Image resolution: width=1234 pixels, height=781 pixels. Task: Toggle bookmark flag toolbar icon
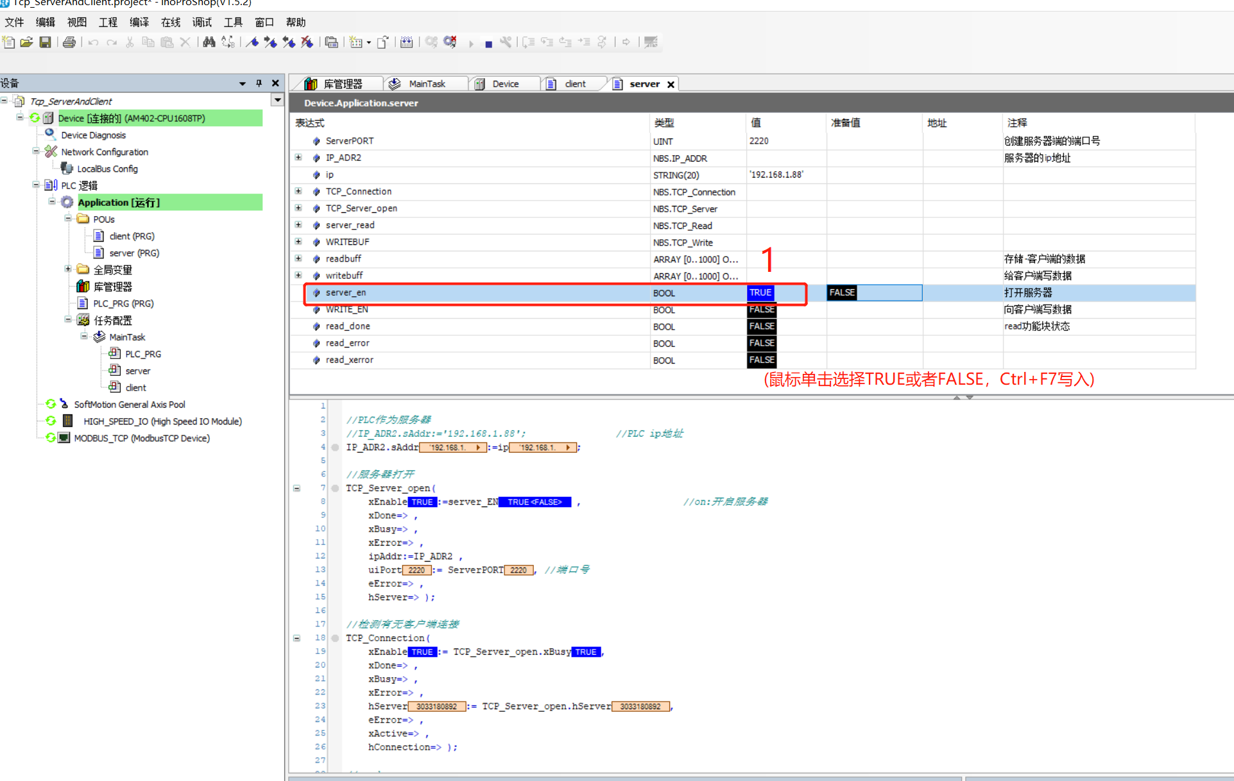click(x=252, y=42)
